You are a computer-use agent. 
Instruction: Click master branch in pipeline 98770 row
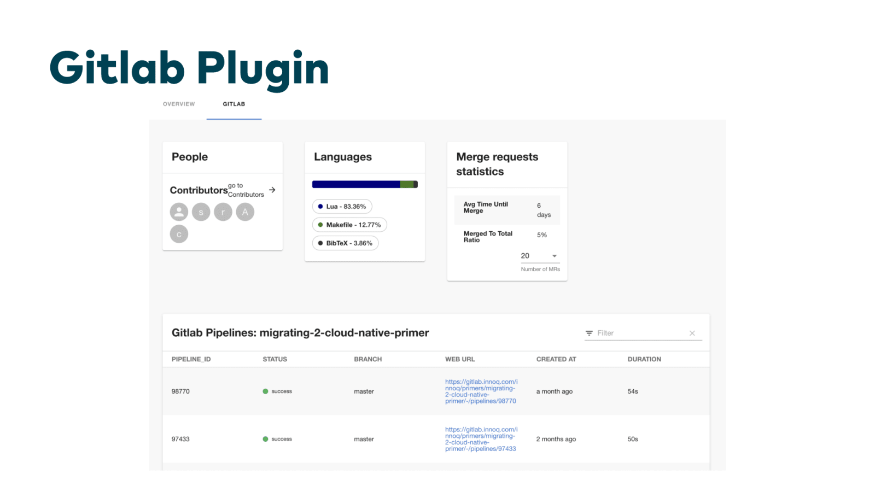coord(364,391)
